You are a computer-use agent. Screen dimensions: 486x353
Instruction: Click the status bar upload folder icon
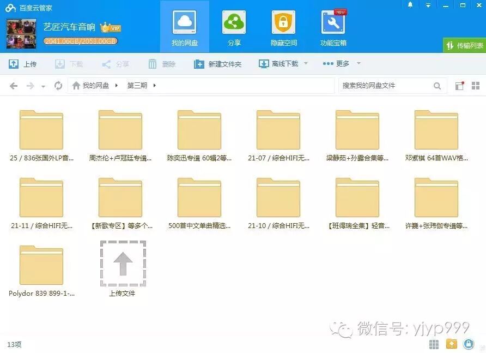[451, 344]
